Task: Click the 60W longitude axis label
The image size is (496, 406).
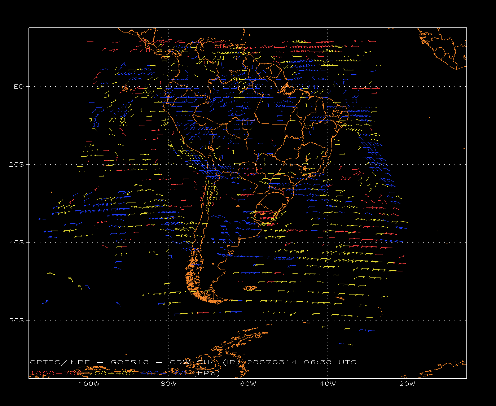Action: click(x=248, y=384)
